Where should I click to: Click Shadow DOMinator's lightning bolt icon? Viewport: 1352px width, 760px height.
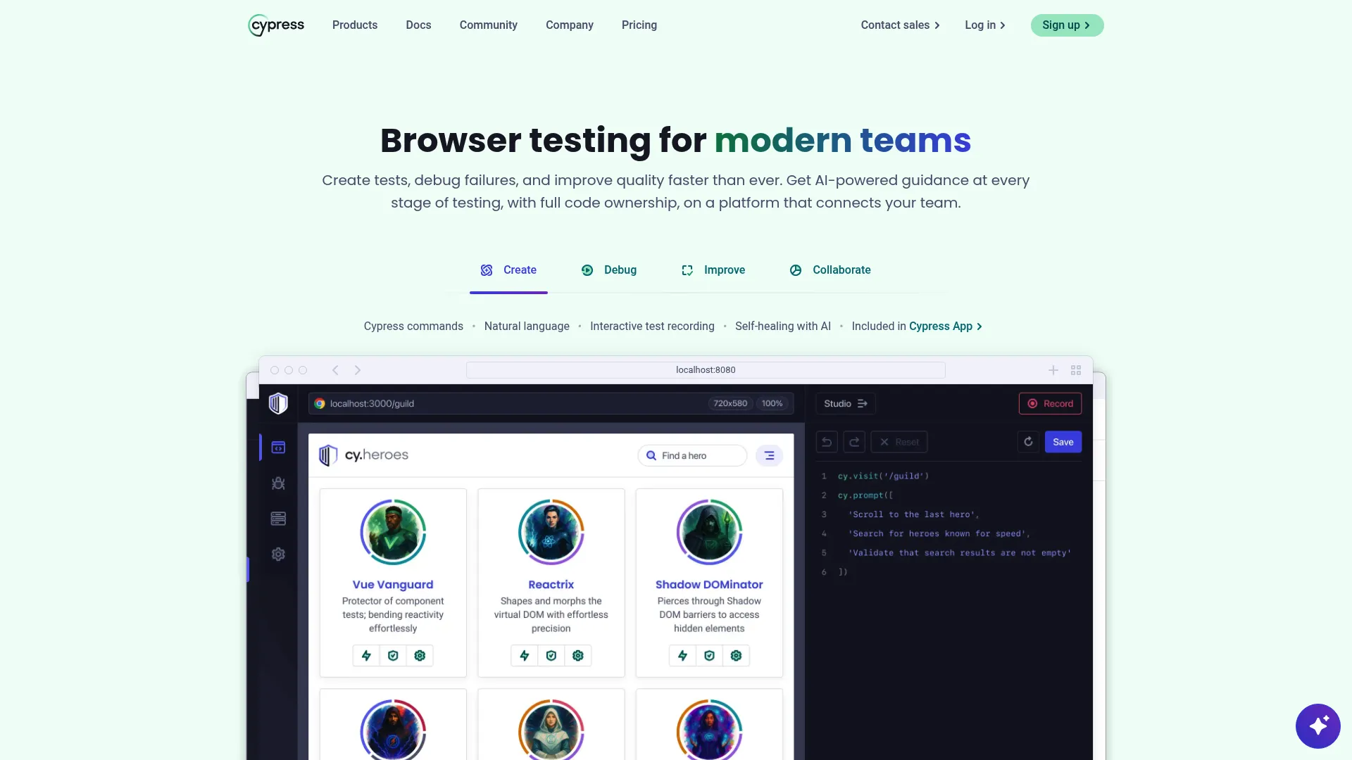[682, 656]
